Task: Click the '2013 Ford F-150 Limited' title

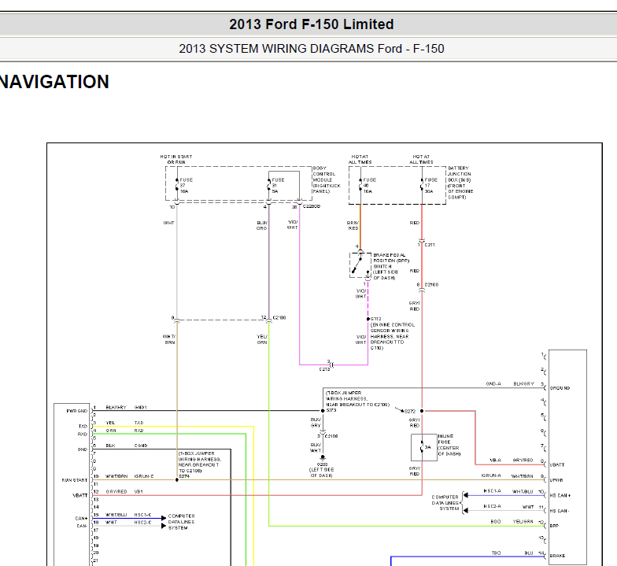Action: point(312,24)
